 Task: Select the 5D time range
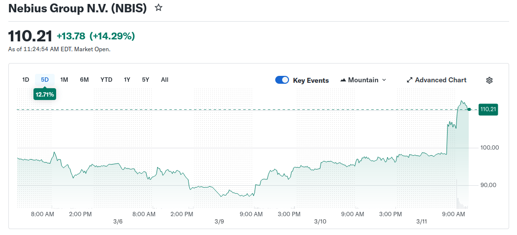pos(45,80)
